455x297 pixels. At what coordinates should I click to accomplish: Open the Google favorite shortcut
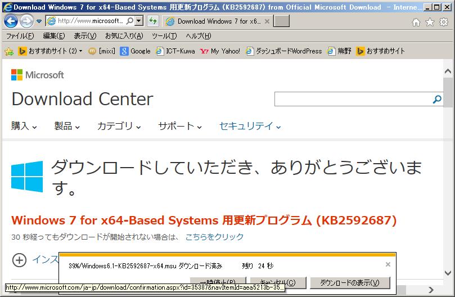(x=135, y=51)
